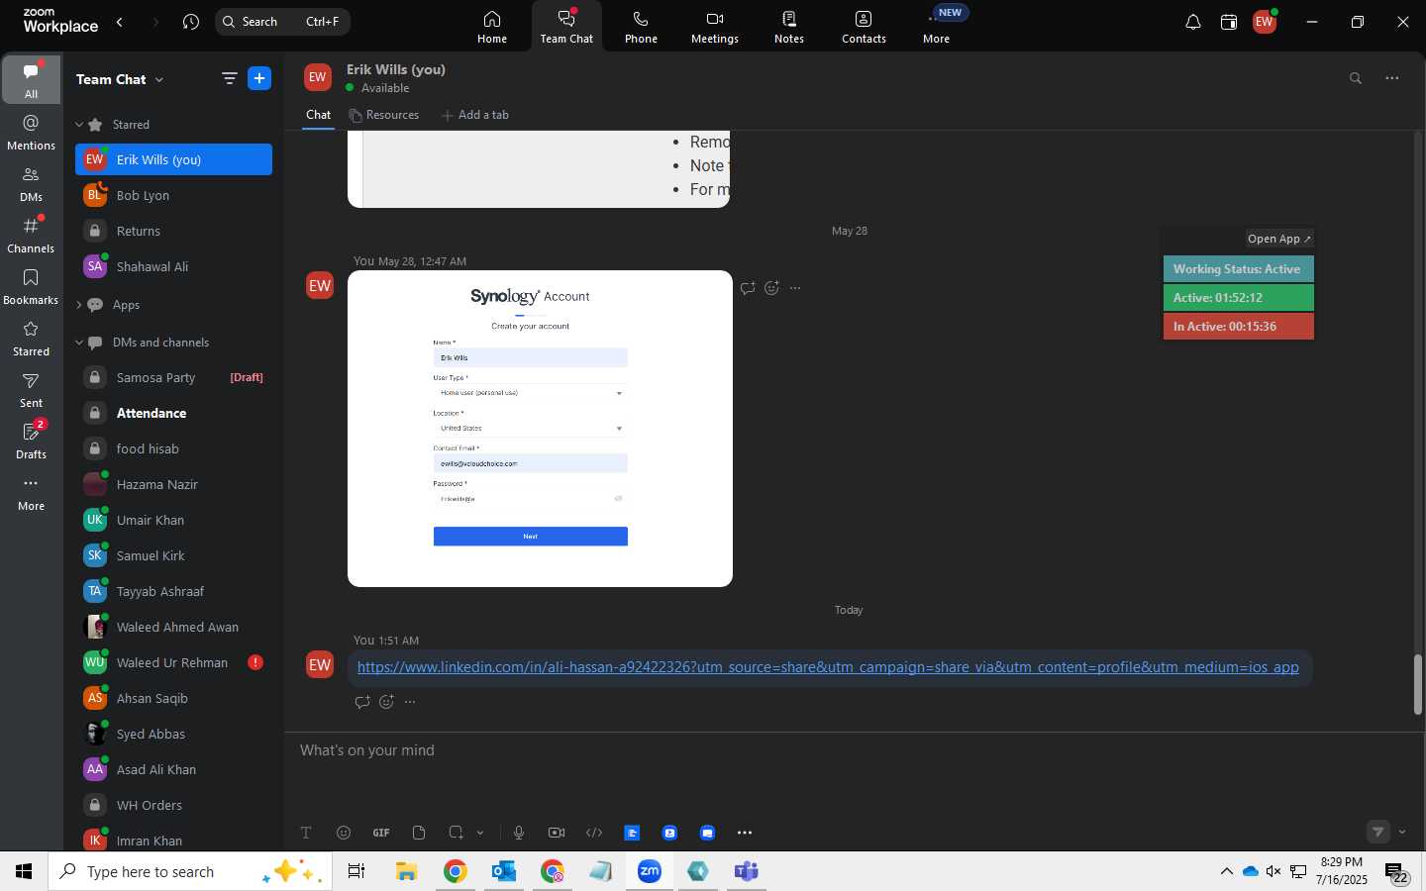This screenshot has height=891, width=1426.
Task: Open Channels in left sidebar
Action: point(31,235)
